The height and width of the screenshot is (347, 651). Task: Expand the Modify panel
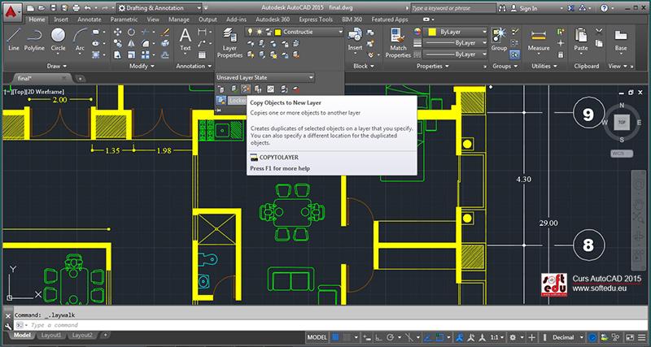142,66
